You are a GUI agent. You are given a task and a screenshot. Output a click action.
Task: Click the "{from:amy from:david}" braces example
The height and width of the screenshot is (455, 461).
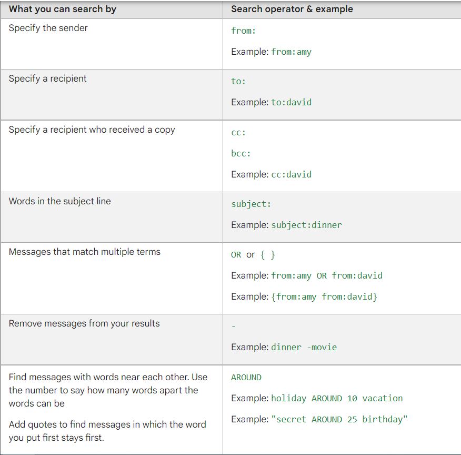point(324,296)
